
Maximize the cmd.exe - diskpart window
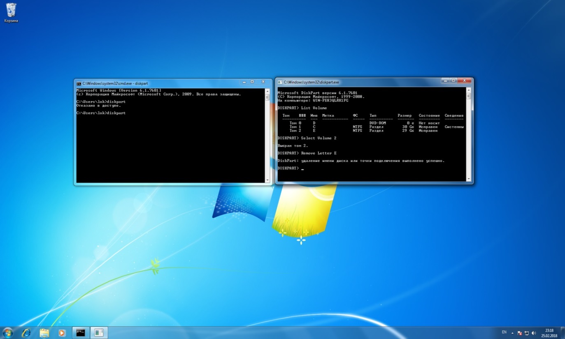(x=252, y=82)
